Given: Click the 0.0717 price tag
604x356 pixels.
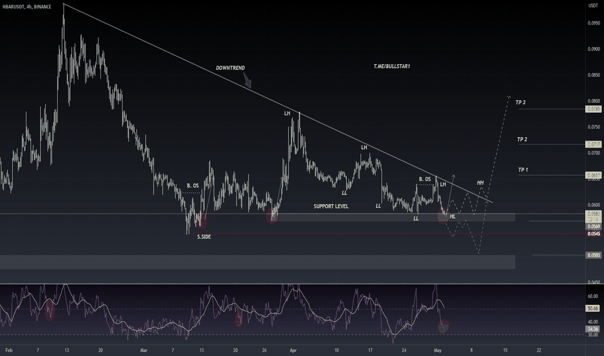Looking at the screenshot, I should tap(593, 144).
